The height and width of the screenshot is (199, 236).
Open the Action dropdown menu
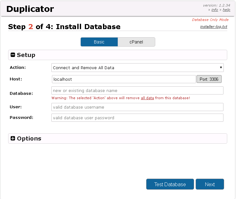click(137, 68)
